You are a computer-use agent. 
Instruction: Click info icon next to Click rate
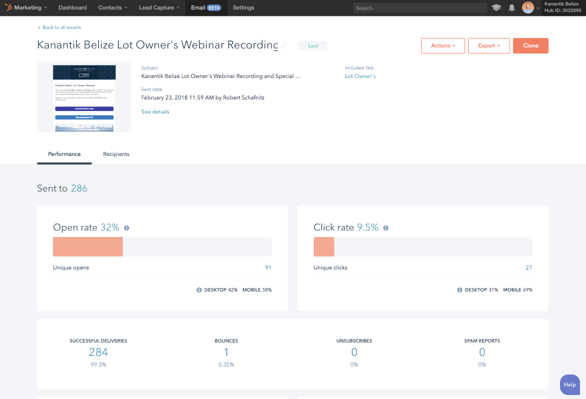coord(386,227)
